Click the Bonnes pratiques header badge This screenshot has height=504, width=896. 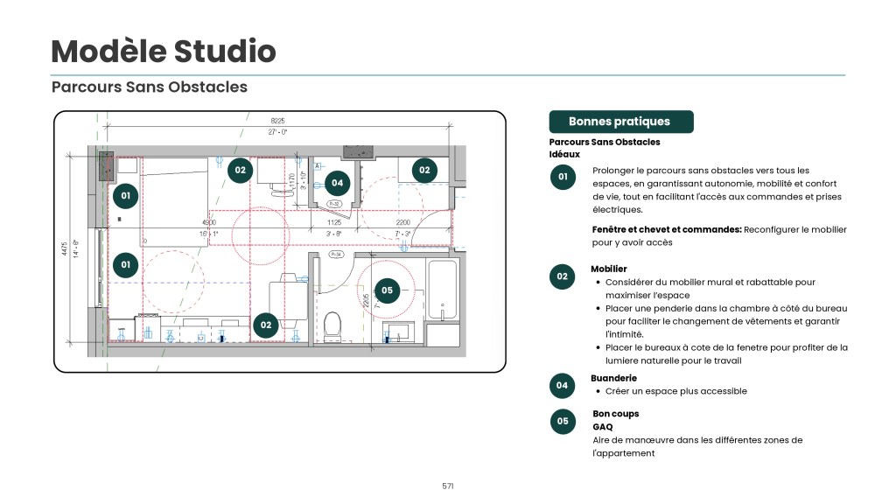tap(621, 122)
